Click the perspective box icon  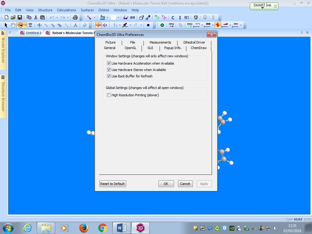coord(141,17)
